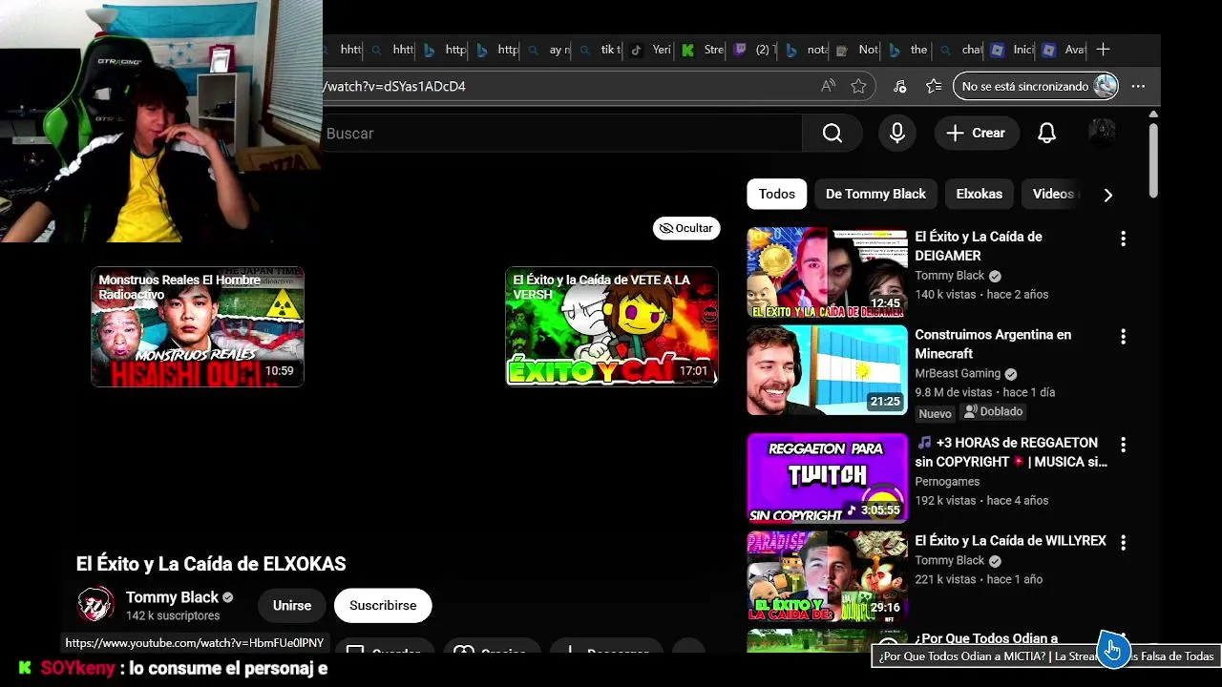This screenshot has height=687, width=1222.
Task: Open Monstruos Reales El Hombre Radioactivo end card
Action: pos(198,326)
